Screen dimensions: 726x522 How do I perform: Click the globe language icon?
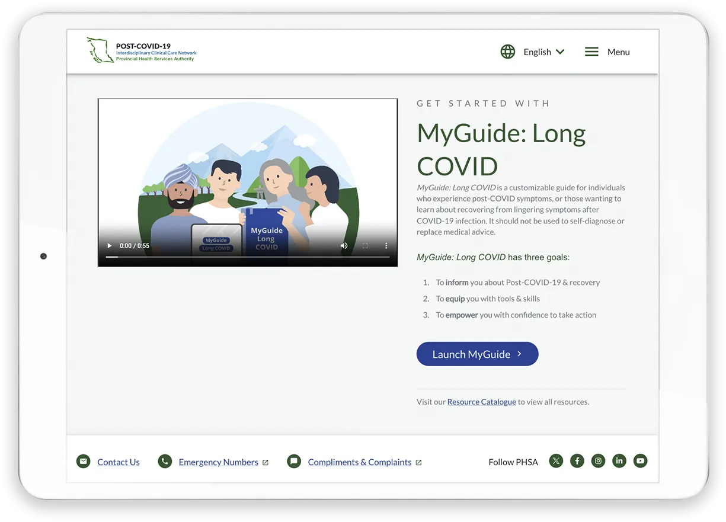[508, 52]
